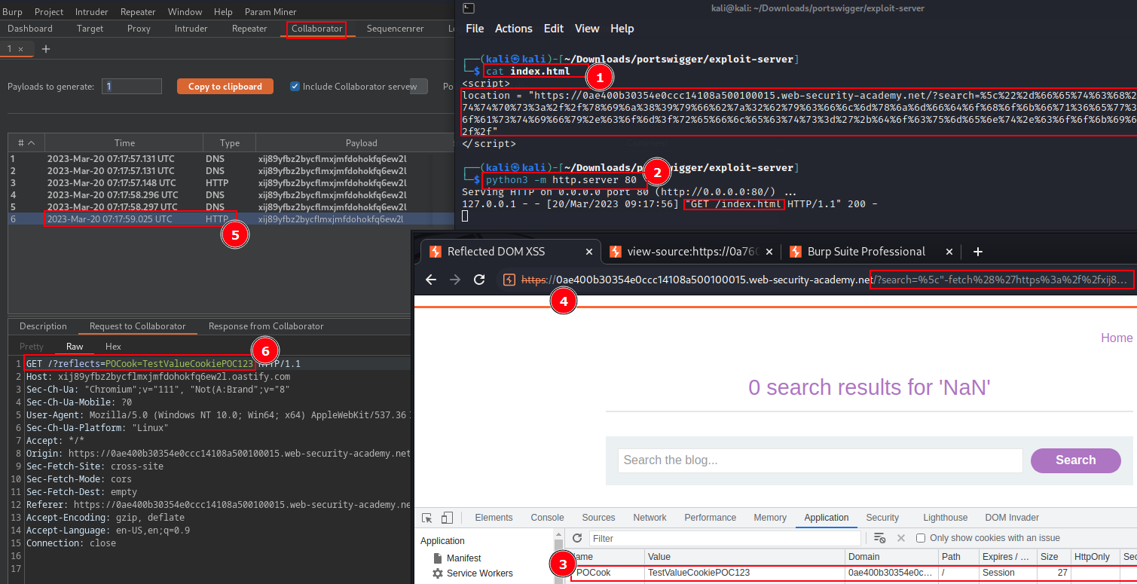
Task: Open DevTools Console panel
Action: (547, 518)
